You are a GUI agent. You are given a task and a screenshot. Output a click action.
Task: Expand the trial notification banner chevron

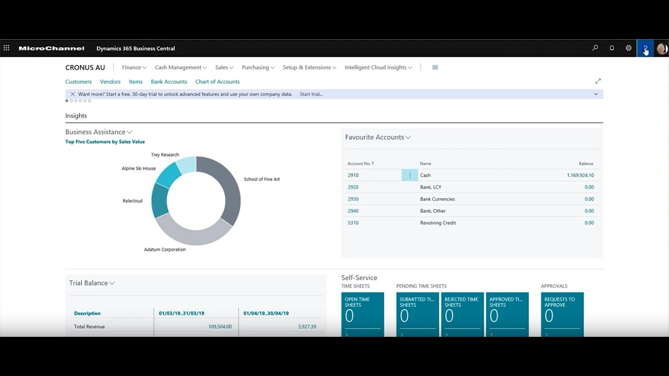(x=596, y=94)
